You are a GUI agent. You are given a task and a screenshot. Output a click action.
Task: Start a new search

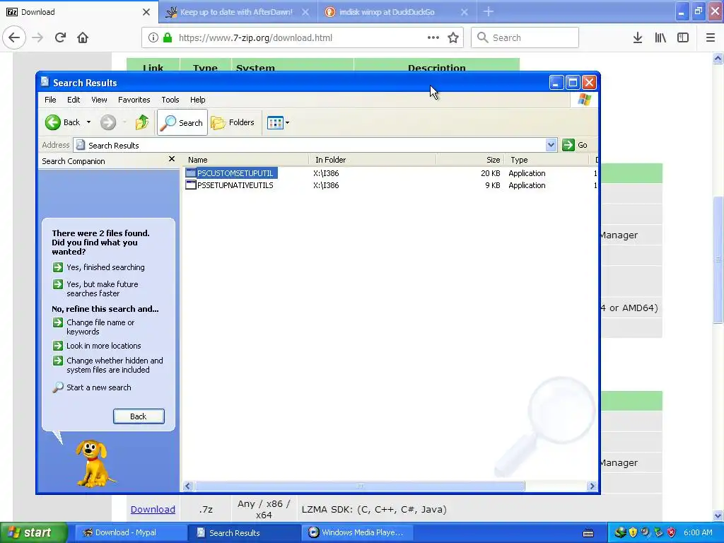point(98,387)
